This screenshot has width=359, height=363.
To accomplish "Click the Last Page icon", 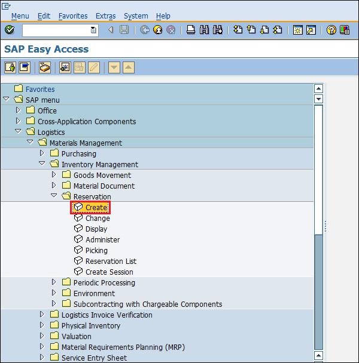I will point(278,30).
